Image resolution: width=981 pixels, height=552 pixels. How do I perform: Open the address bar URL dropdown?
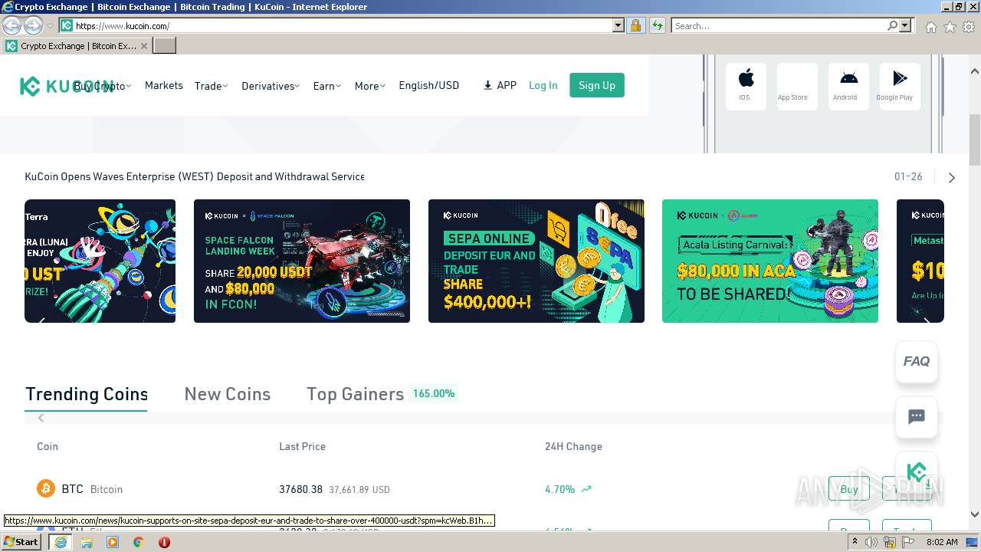tap(618, 26)
